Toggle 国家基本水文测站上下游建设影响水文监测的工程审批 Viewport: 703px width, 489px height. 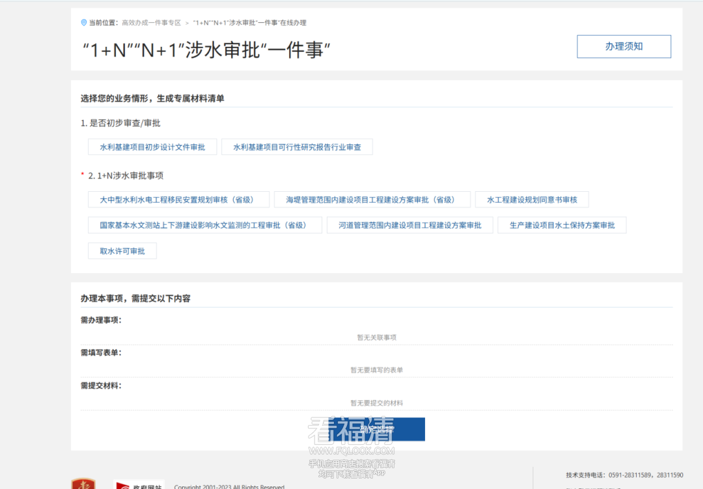click(204, 224)
